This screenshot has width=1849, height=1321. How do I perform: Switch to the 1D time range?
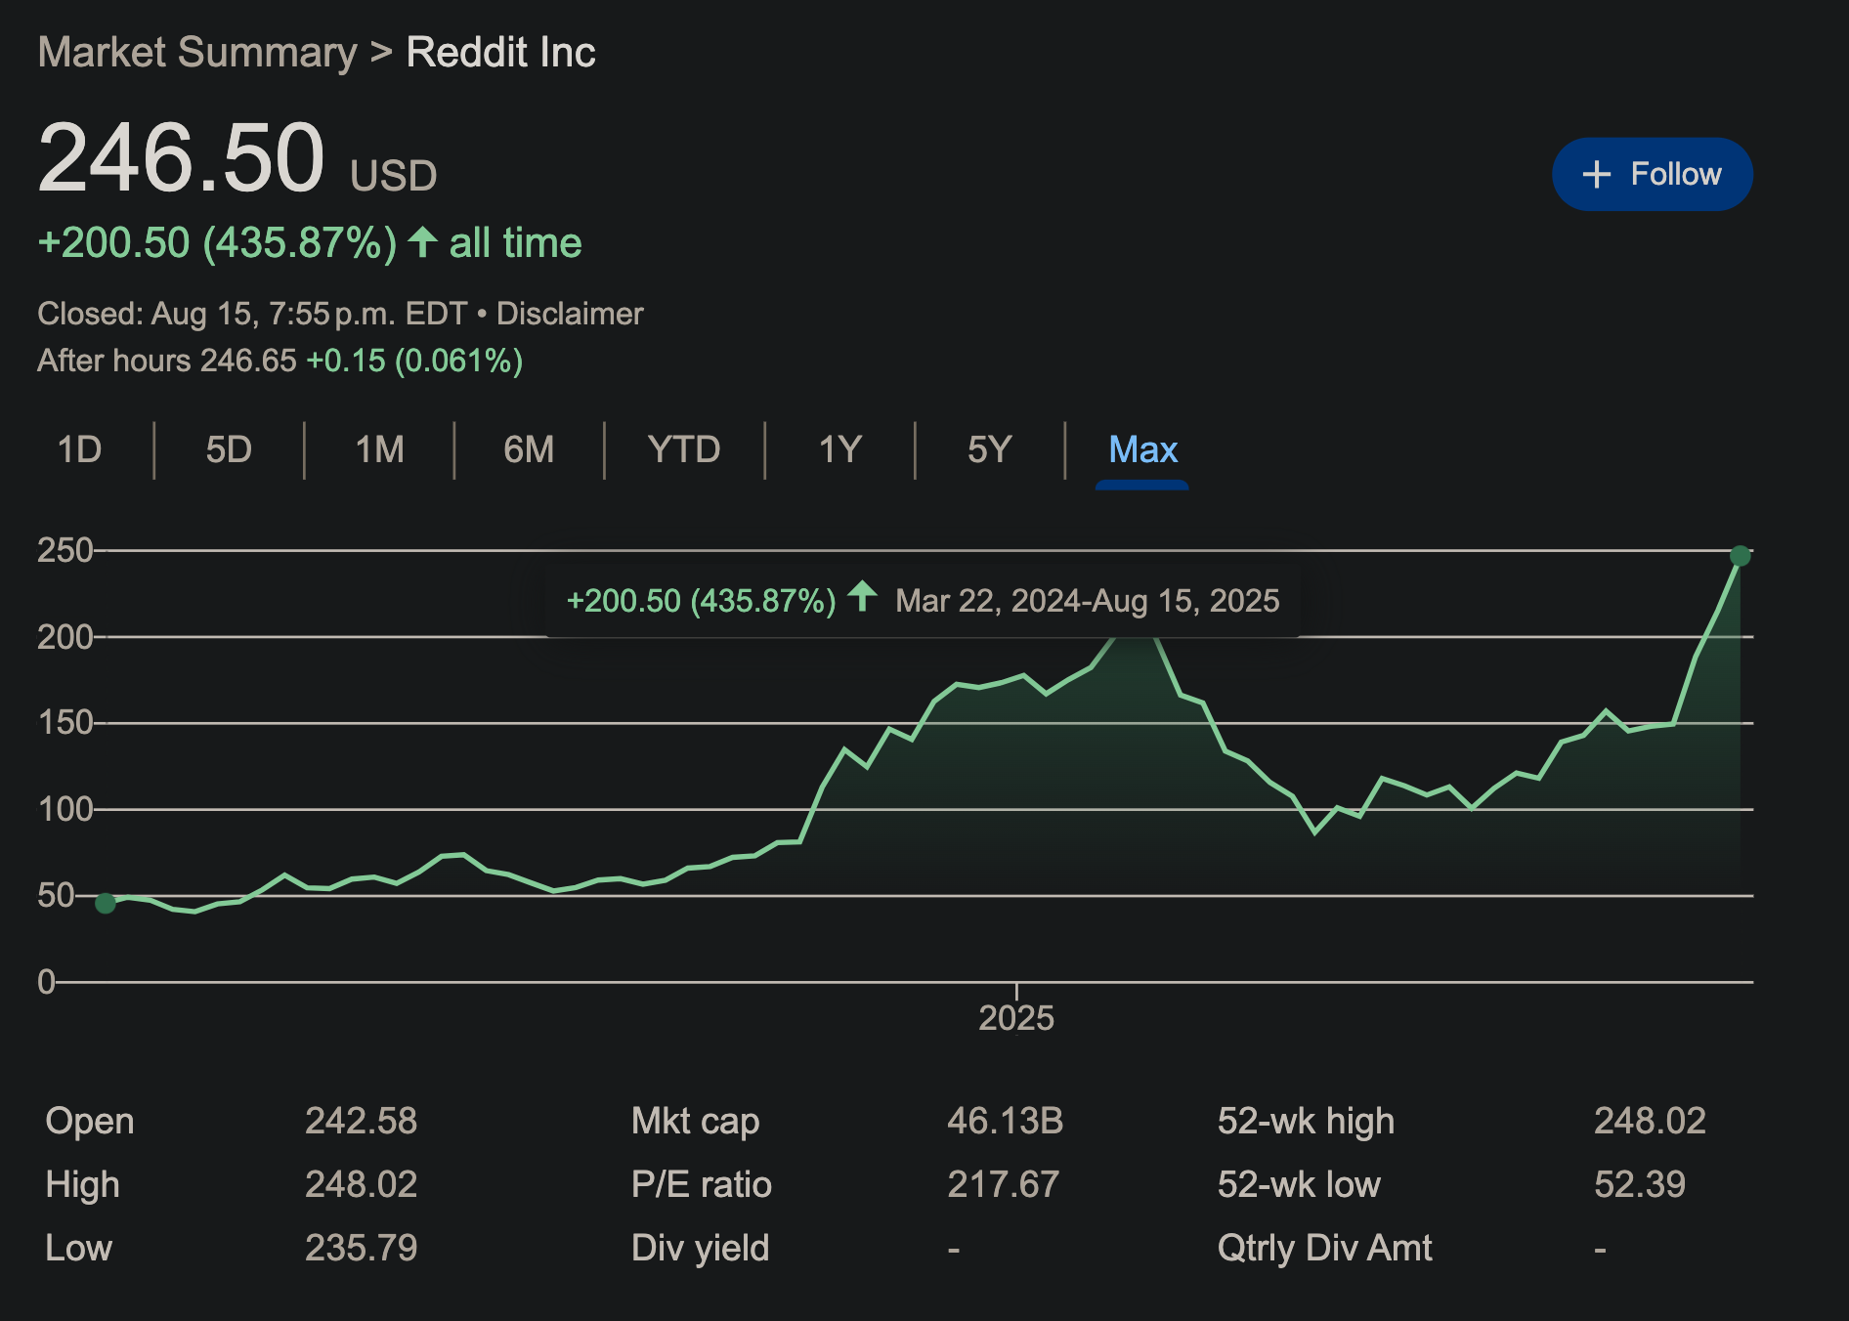(79, 449)
